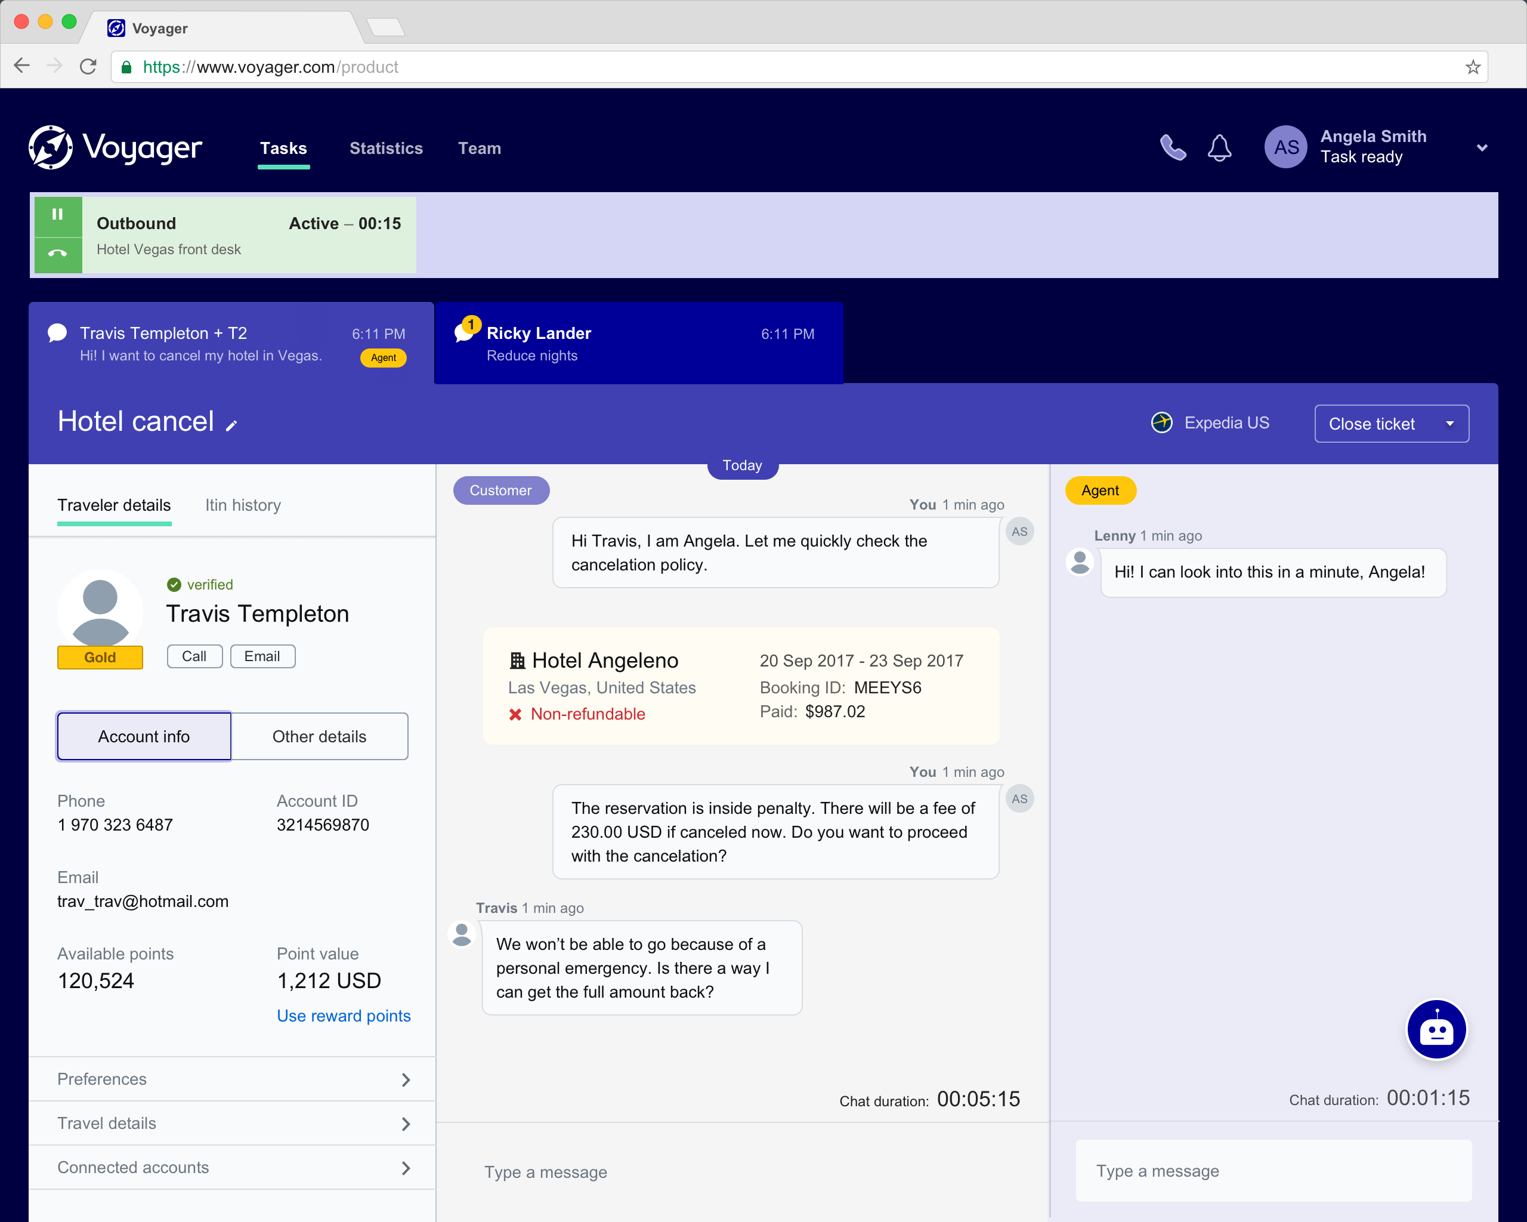Open Angela Smith profile dropdown arrow
The height and width of the screenshot is (1222, 1527).
(x=1482, y=148)
